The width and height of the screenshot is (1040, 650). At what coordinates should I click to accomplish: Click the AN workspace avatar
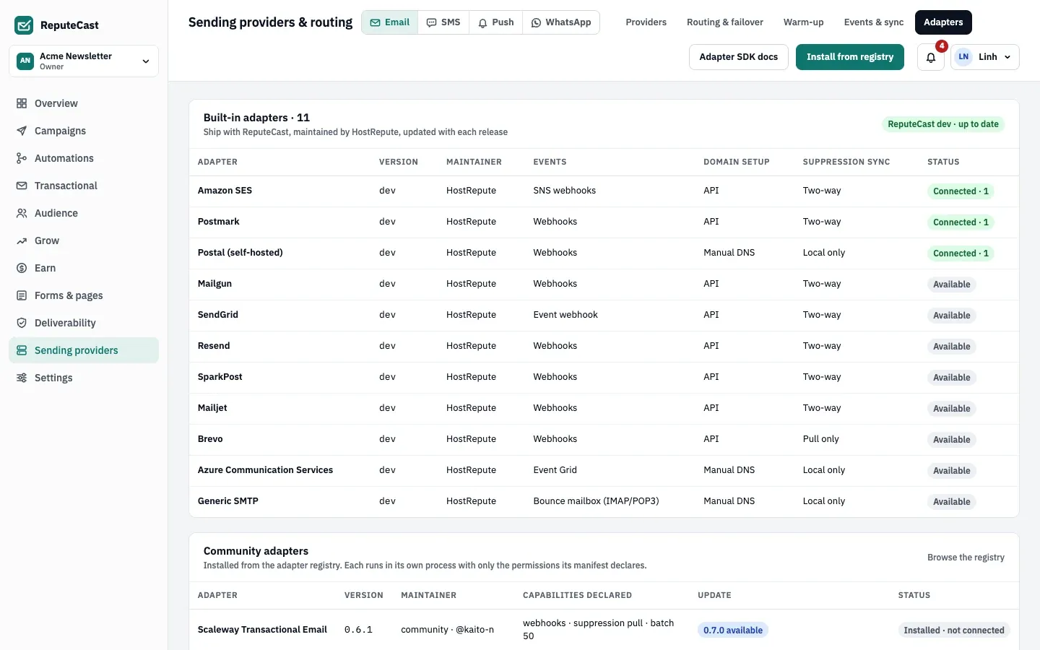(25, 61)
